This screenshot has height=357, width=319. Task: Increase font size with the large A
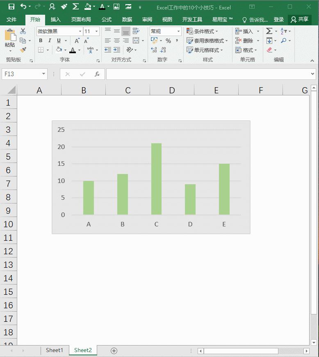coord(77,41)
